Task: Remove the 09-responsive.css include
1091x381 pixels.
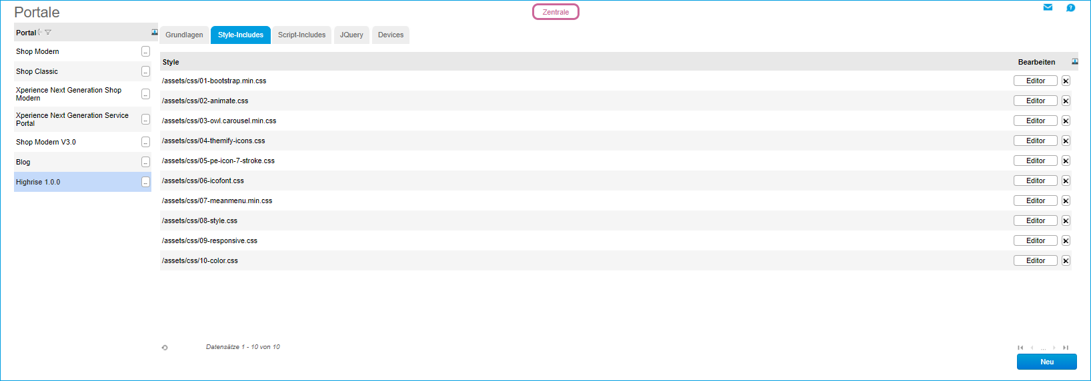Action: 1066,240
